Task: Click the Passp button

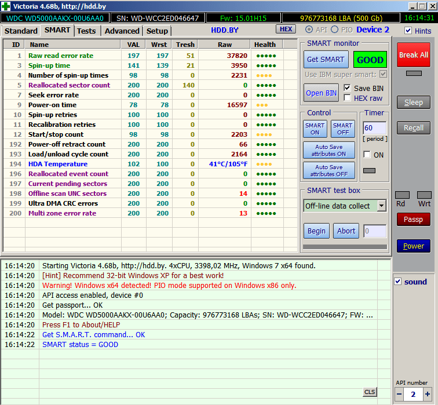Action: point(414,219)
